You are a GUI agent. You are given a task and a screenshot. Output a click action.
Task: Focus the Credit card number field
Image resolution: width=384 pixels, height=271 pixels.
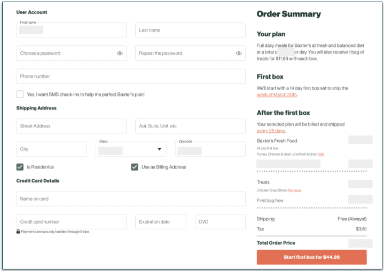point(72,222)
